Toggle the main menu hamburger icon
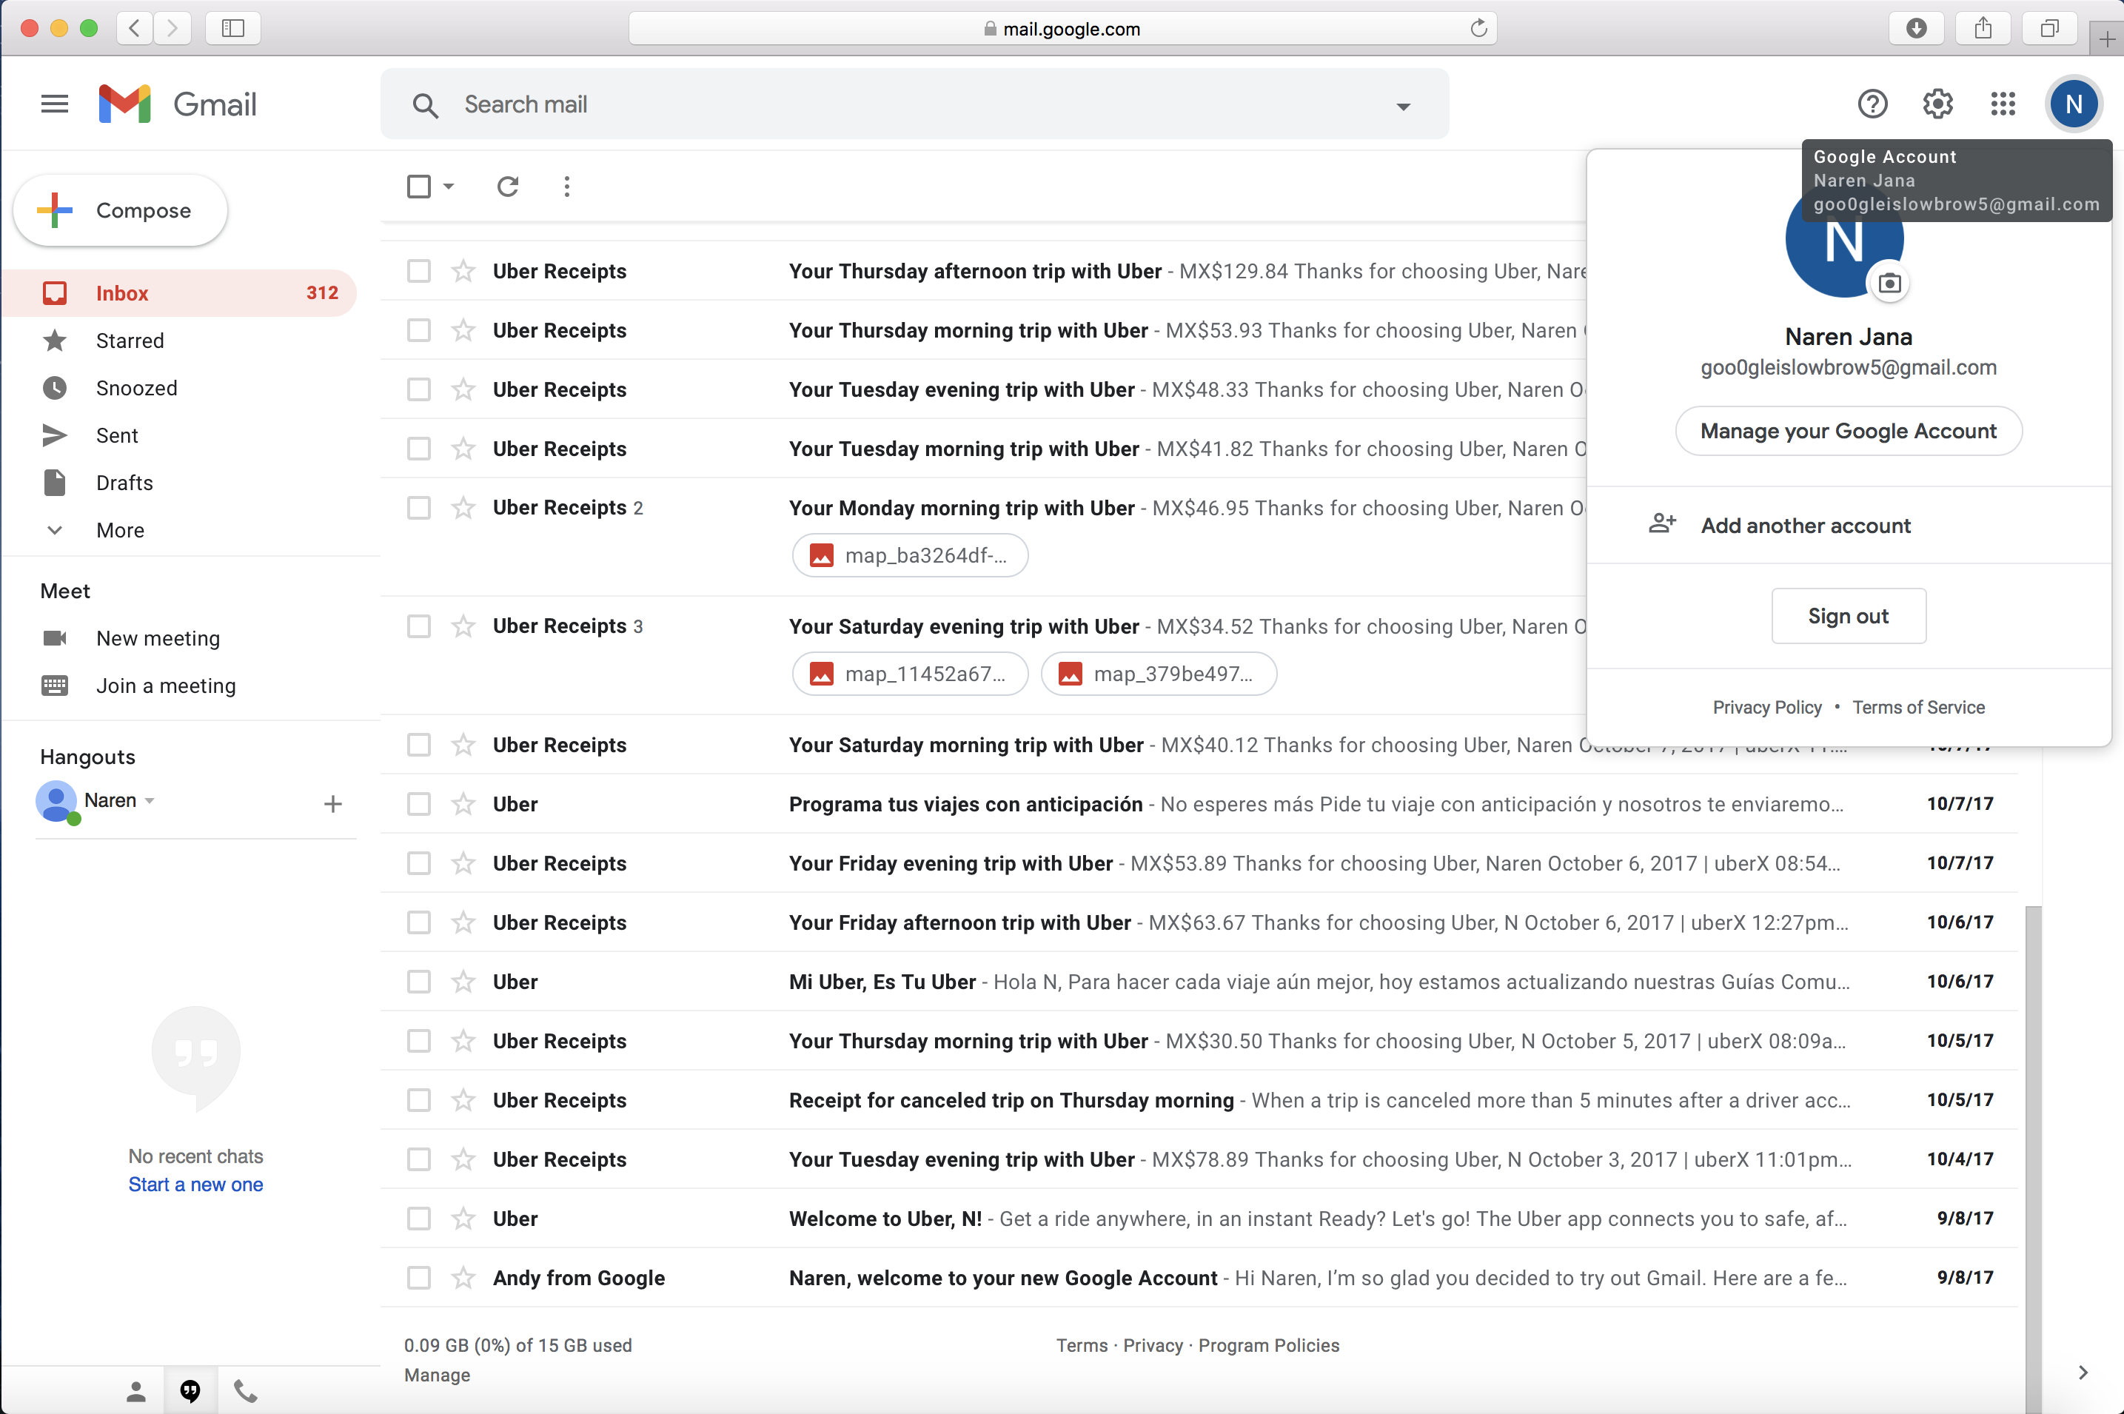 tap(54, 104)
